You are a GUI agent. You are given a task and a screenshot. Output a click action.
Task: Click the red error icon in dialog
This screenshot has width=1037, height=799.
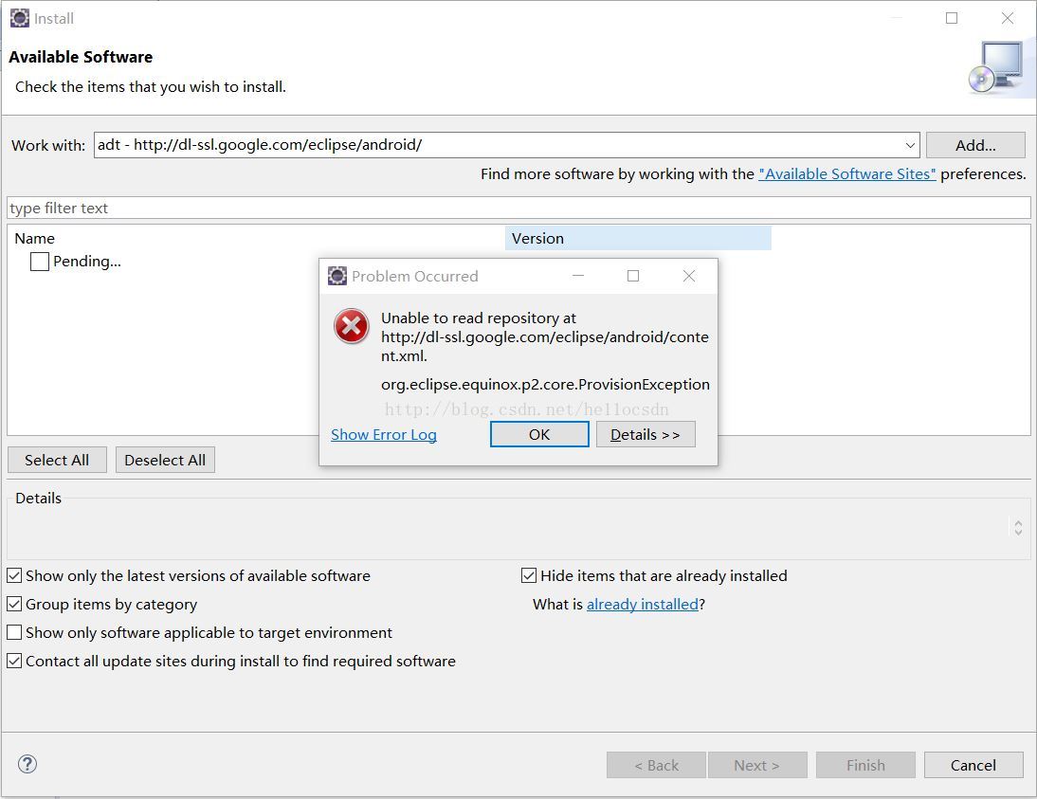[352, 327]
